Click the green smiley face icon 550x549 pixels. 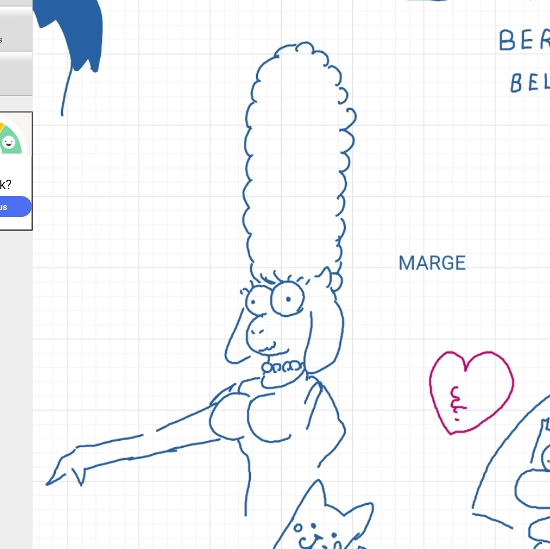pyautogui.click(x=8, y=142)
